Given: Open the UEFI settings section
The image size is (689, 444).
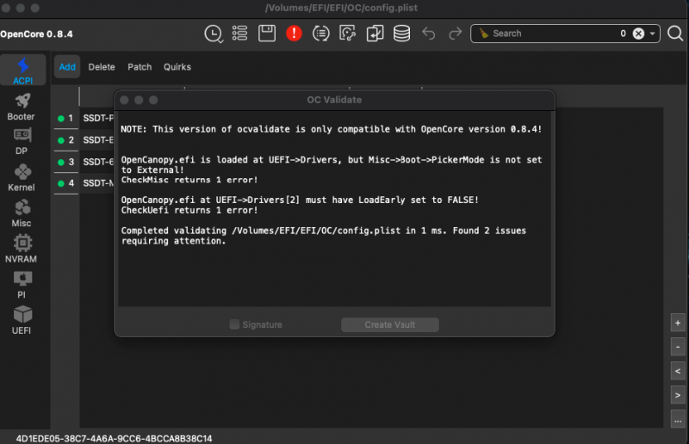Looking at the screenshot, I should tap(22, 320).
